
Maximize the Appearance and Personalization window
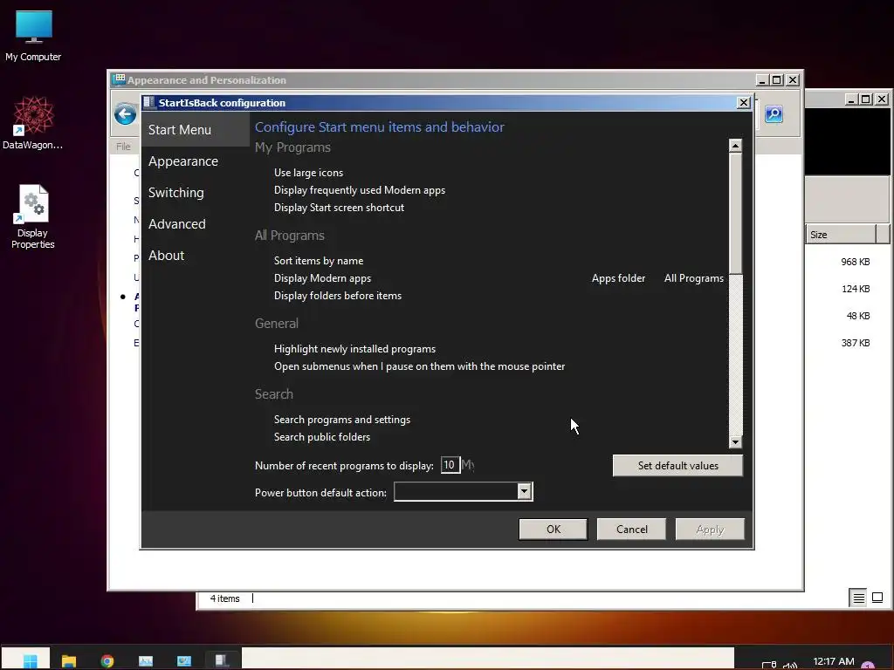[776, 79]
